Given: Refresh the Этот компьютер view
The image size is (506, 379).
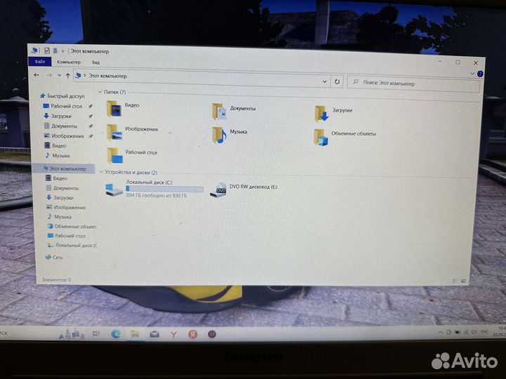Looking at the screenshot, I should (337, 81).
